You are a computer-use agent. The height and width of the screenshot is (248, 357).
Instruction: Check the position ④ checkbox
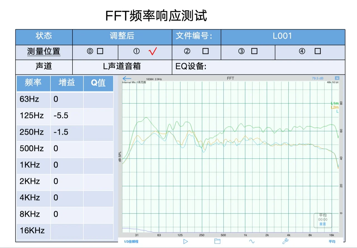318,51
